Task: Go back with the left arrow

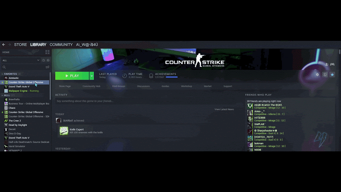Action: pos(4,44)
